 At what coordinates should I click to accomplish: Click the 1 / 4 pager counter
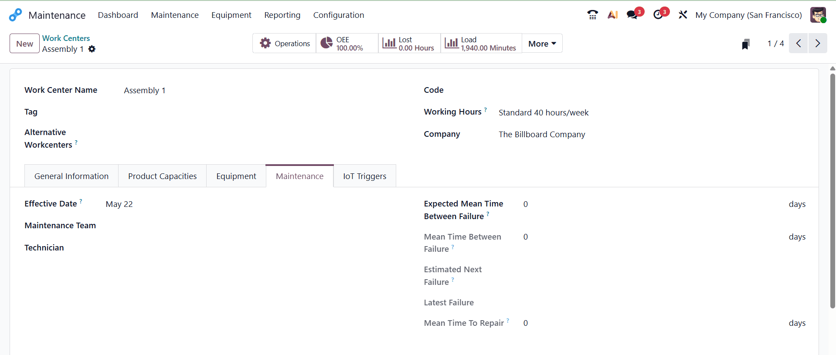click(775, 44)
